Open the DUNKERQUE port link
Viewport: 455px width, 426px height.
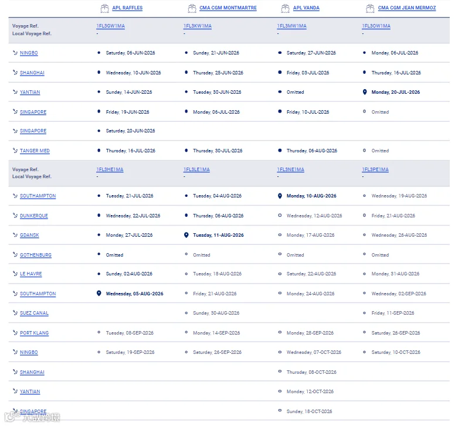pyautogui.click(x=34, y=216)
